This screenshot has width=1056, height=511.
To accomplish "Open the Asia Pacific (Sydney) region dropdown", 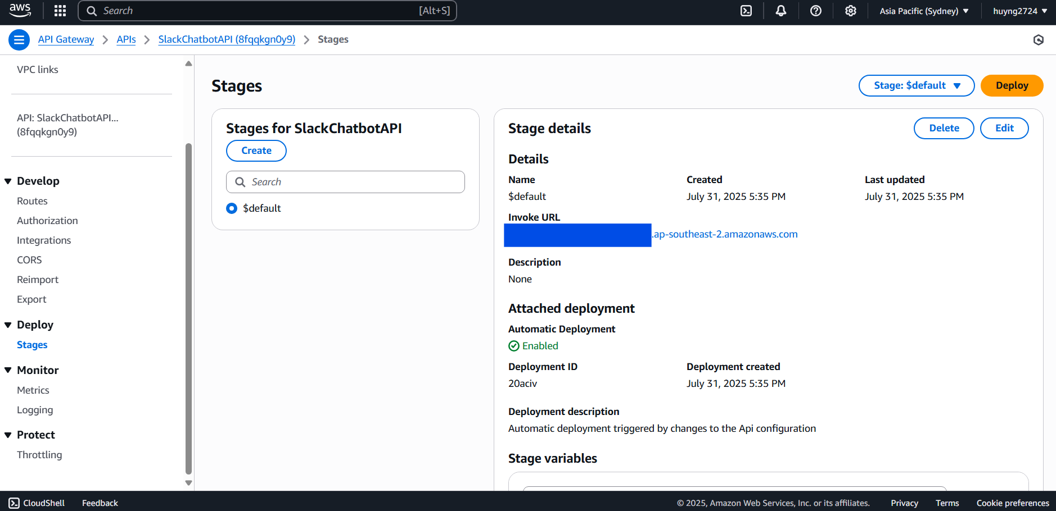I will (x=924, y=11).
